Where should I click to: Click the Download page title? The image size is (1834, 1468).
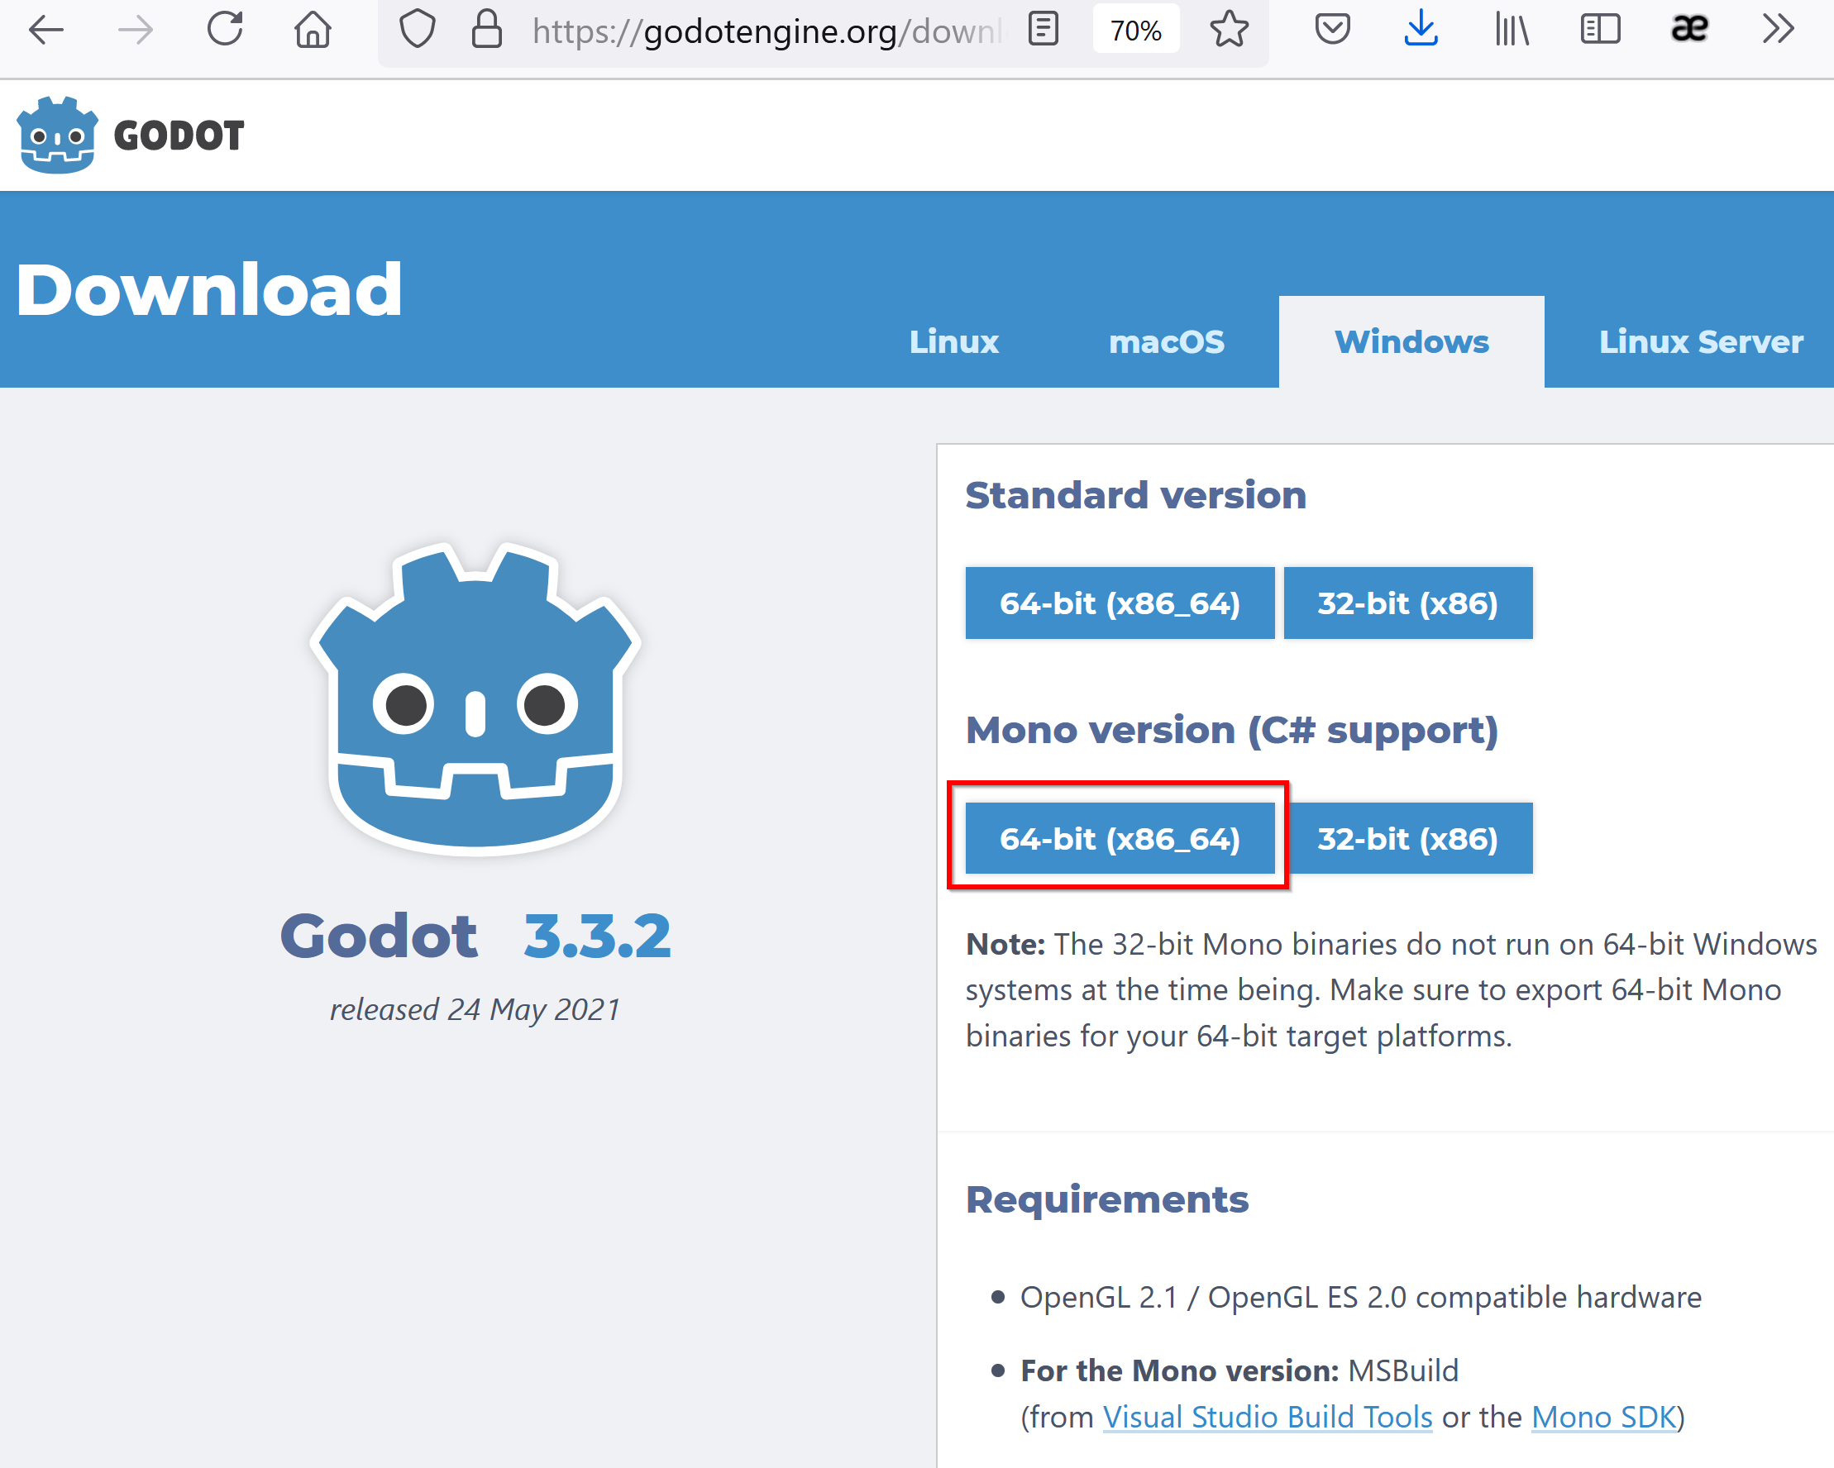tap(209, 290)
